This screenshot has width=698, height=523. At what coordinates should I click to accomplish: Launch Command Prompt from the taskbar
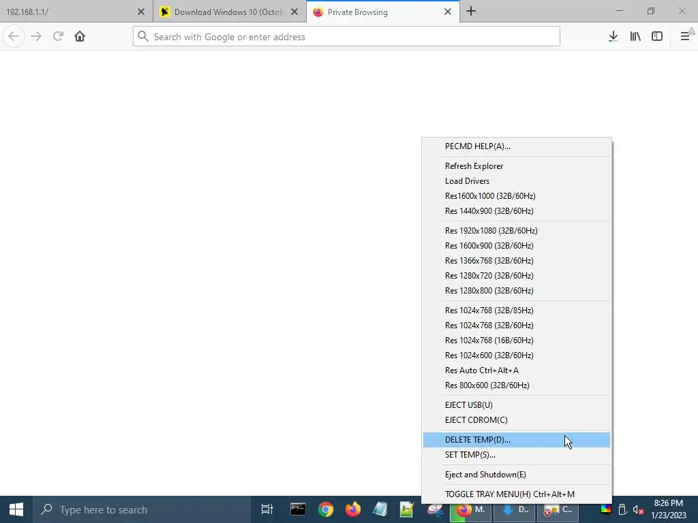[298, 509]
